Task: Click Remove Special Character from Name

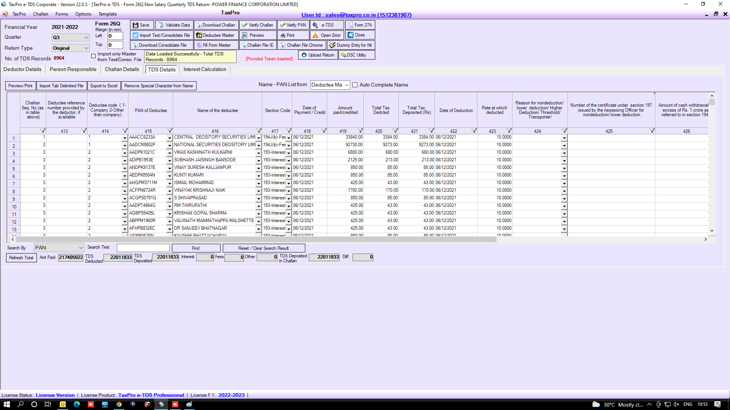Action: [x=159, y=86]
